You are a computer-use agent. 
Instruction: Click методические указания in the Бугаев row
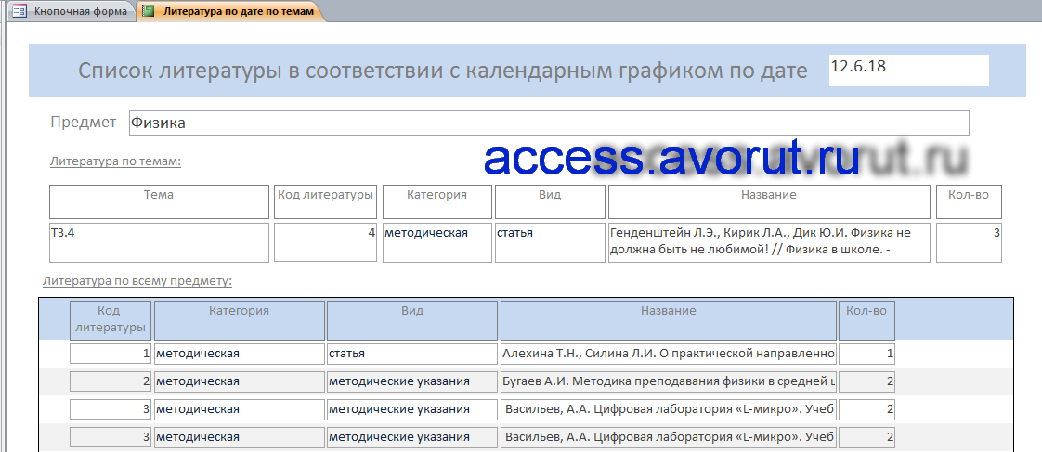pos(412,381)
